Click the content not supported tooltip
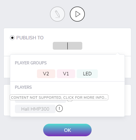The width and height of the screenshot is (136, 140). tap(59, 97)
